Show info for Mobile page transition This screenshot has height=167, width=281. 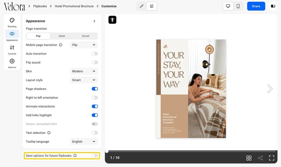point(61,45)
